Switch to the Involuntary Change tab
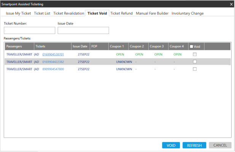Viewport: 235px width, 152px height. coord(187,13)
